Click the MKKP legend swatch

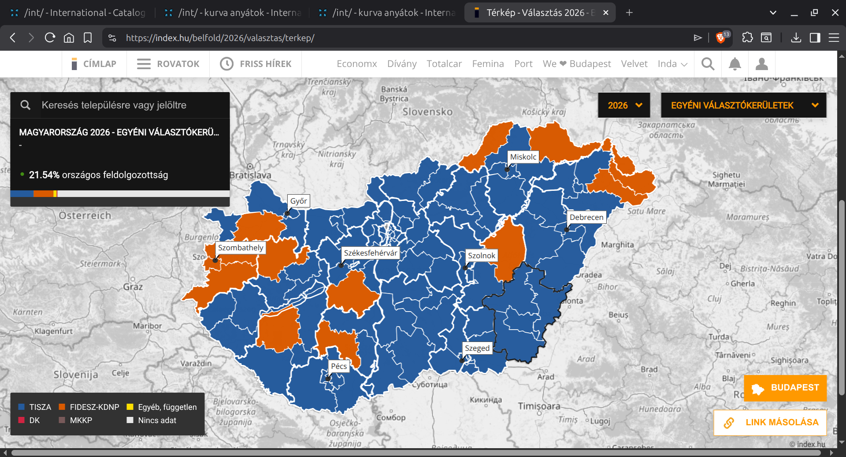click(x=62, y=420)
